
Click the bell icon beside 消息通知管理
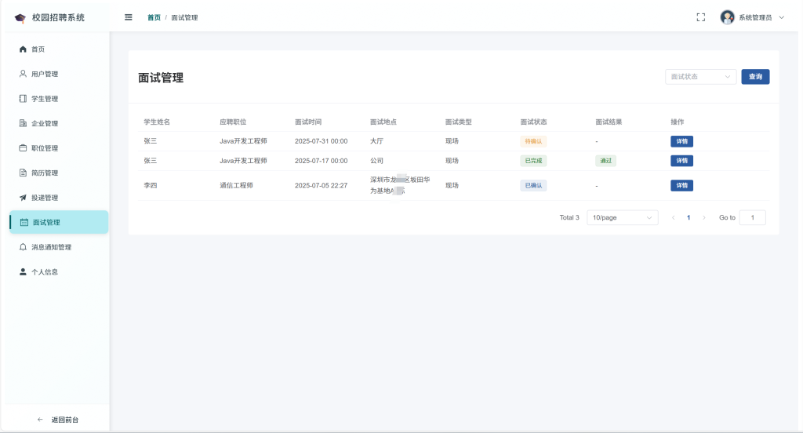(23, 247)
